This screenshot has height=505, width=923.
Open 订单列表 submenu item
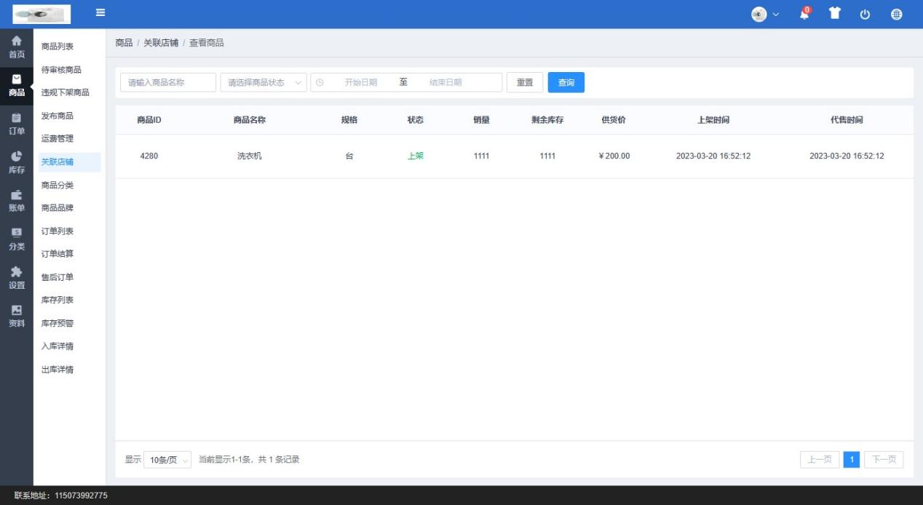click(x=58, y=231)
